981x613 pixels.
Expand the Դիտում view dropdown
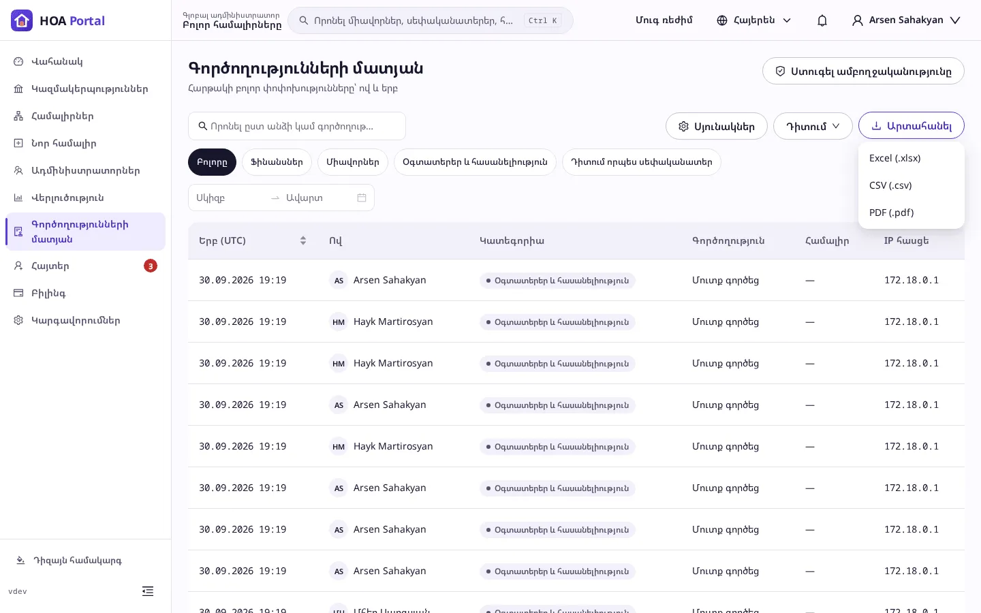click(x=813, y=126)
